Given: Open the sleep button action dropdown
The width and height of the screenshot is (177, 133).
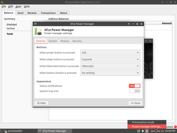Looking at the screenshot, I should (x=110, y=59).
